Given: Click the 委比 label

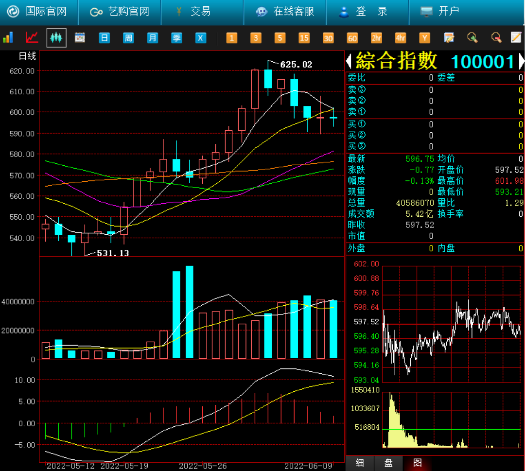Looking at the screenshot, I should click(357, 78).
